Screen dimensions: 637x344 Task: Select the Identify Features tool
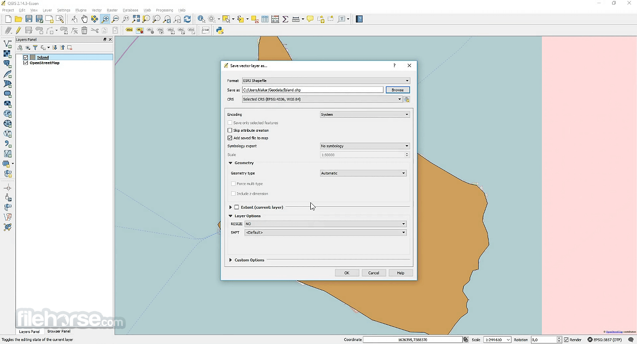[x=201, y=19]
